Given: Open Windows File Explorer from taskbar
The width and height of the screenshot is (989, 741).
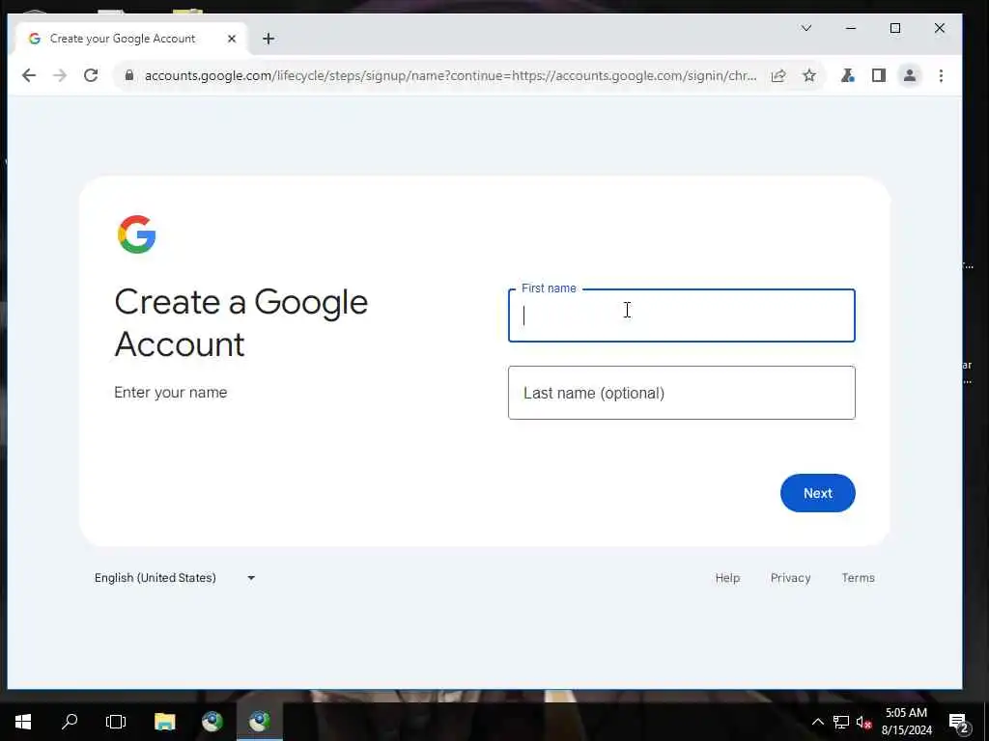Looking at the screenshot, I should tap(164, 722).
